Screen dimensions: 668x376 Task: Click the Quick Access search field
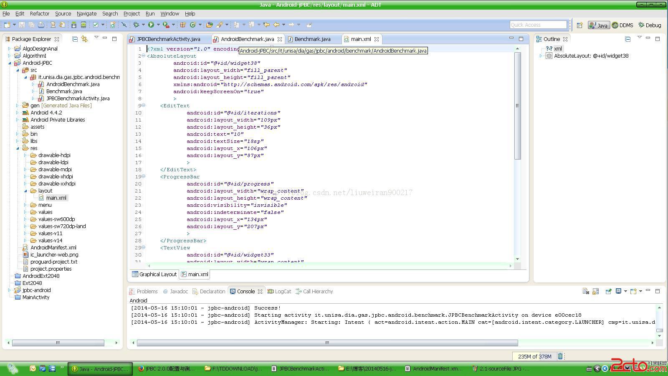(x=538, y=25)
